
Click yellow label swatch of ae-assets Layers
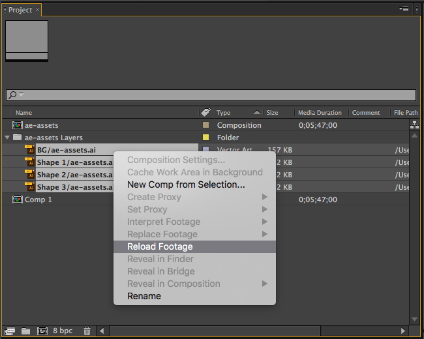[206, 138]
